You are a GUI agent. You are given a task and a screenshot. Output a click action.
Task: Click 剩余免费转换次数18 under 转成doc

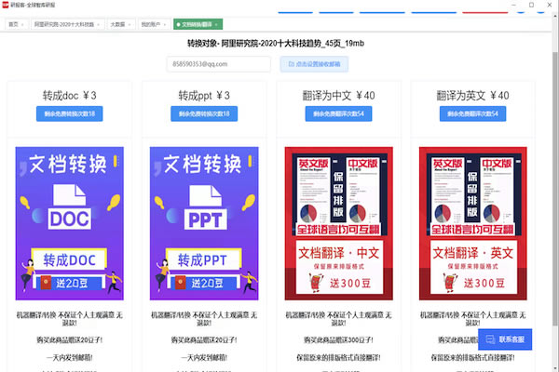(70, 113)
